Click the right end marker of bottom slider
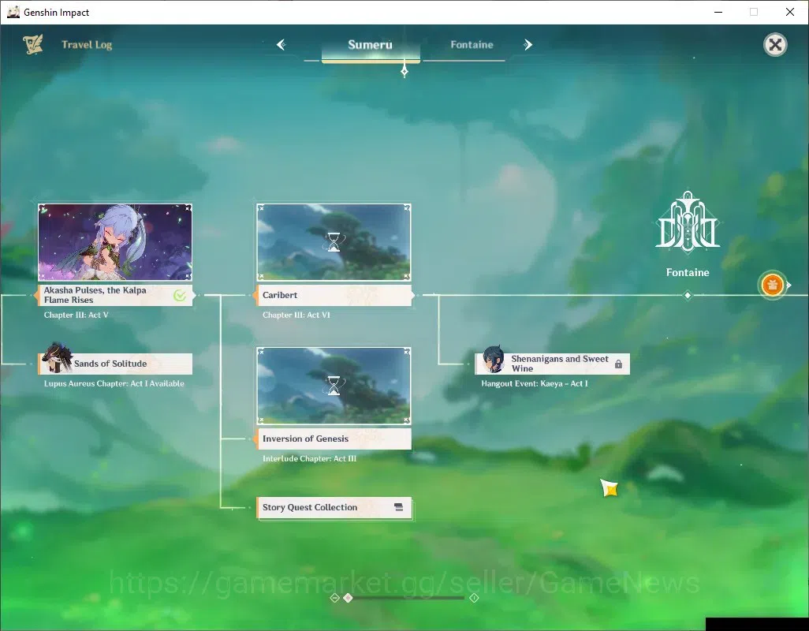The height and width of the screenshot is (631, 809). pos(474,597)
